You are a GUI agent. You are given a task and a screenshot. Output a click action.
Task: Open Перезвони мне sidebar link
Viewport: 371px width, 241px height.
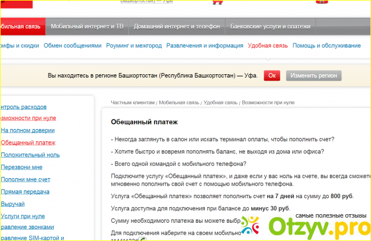pos(22,167)
